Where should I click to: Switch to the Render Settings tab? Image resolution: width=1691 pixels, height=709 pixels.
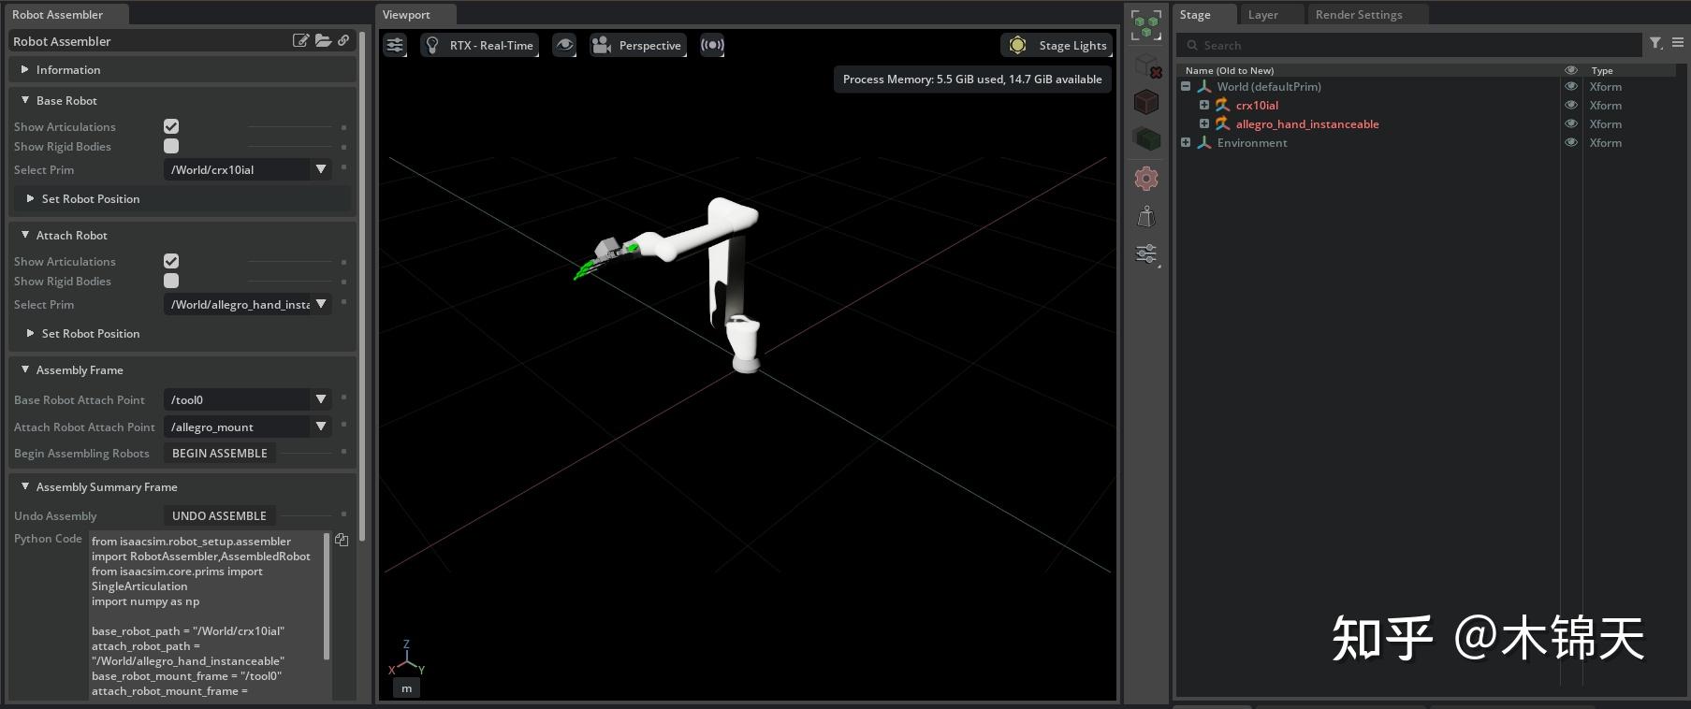(x=1359, y=14)
